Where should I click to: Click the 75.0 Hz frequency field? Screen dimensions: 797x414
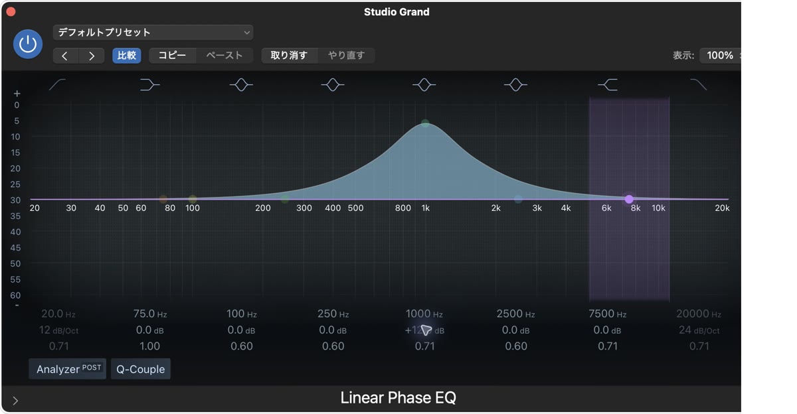point(150,314)
